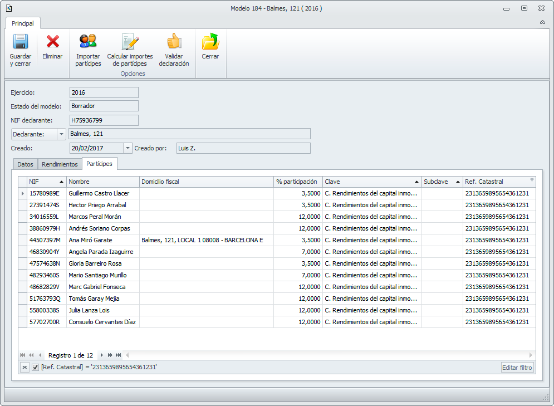The image size is (554, 406).
Task: Run Calcular importes de partícipes
Action: 130,42
